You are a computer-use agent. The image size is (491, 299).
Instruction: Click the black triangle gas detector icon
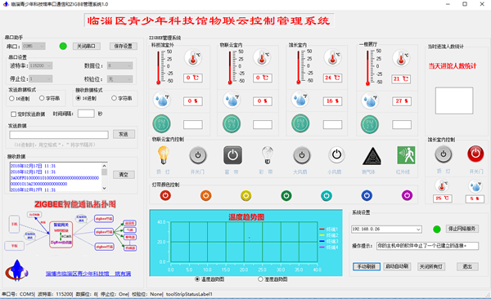[x=372, y=156]
